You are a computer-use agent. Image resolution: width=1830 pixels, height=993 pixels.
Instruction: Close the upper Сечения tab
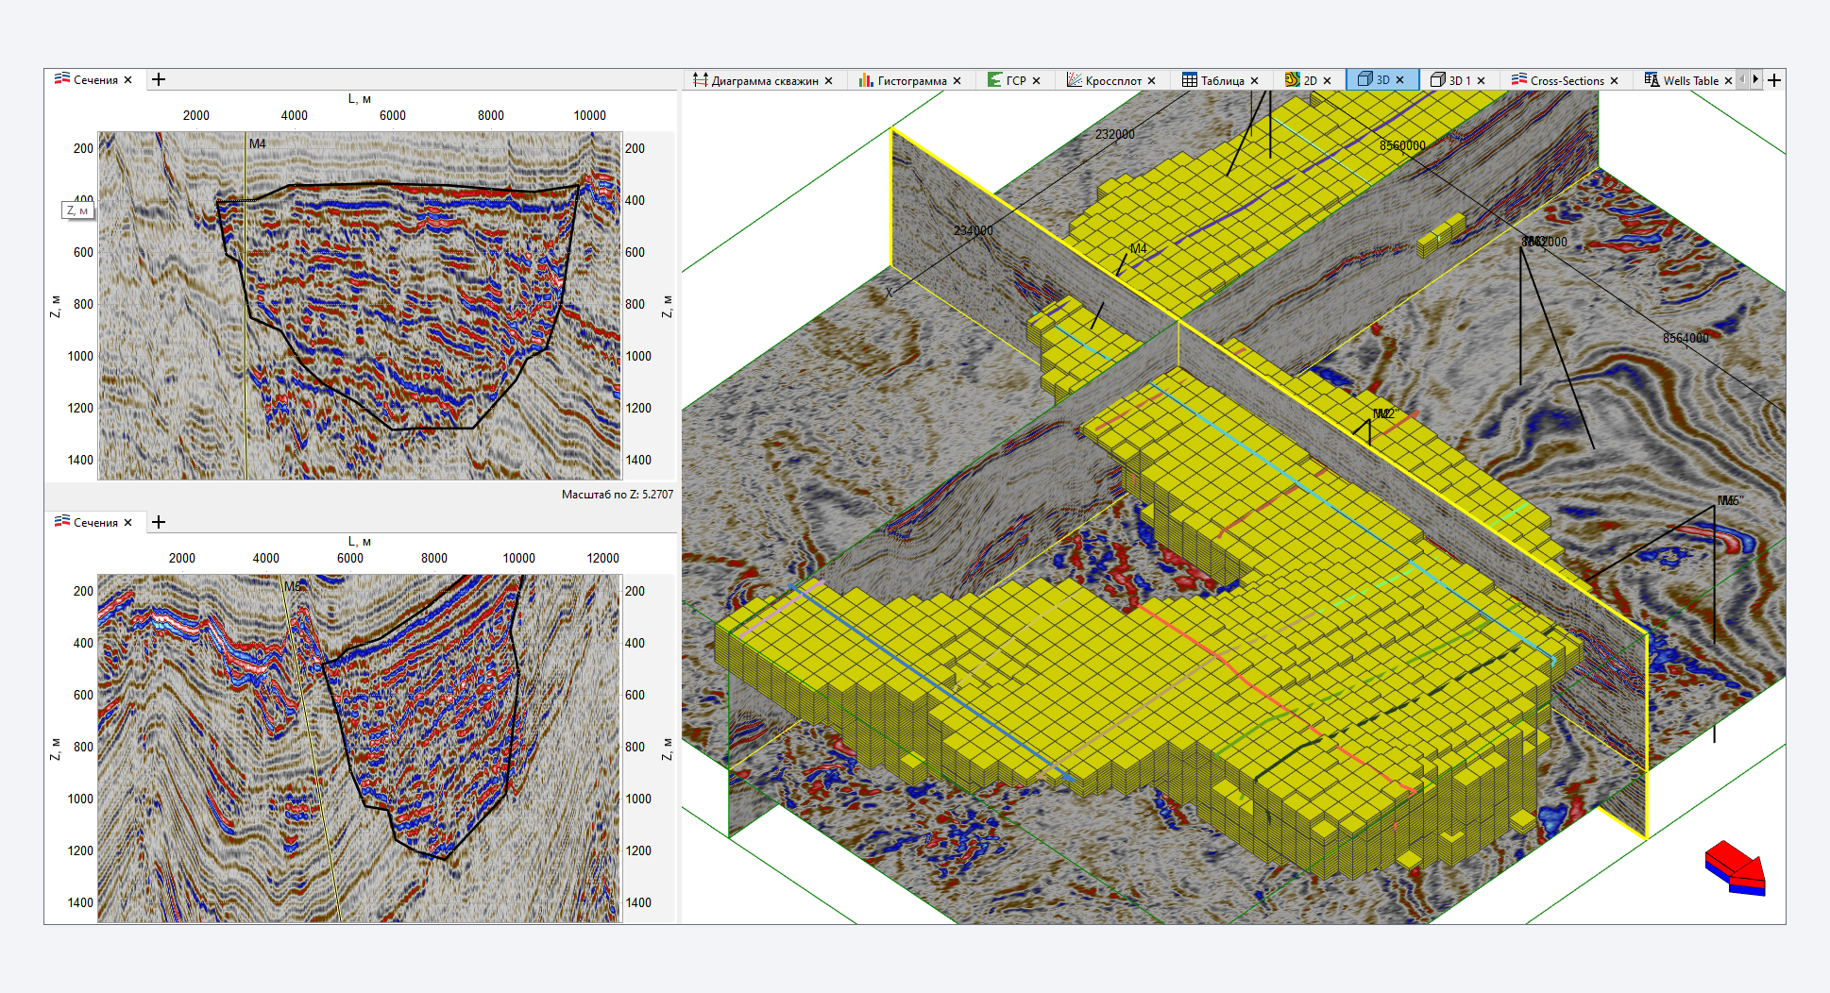click(x=127, y=80)
